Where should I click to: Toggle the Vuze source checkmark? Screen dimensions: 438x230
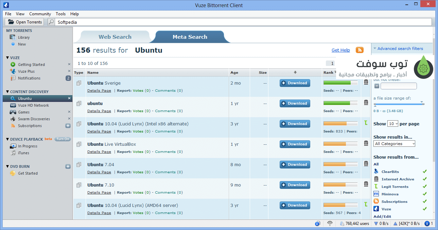(x=424, y=209)
